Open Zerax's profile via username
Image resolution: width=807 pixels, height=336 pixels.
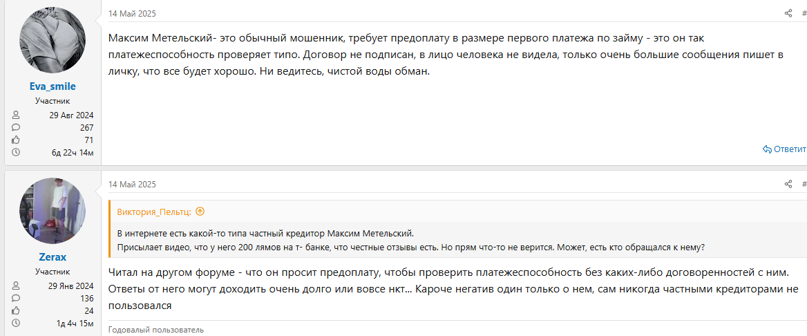[53, 257]
